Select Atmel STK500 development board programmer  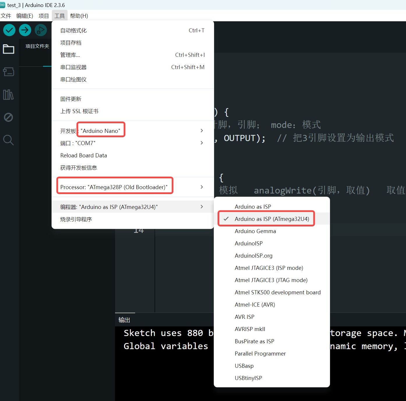(272, 292)
